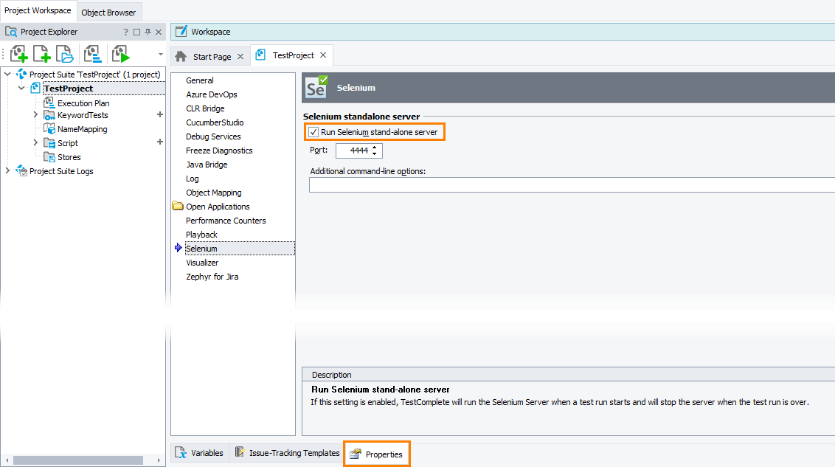Image resolution: width=835 pixels, height=467 pixels.
Task: Run the current project
Action: (x=120, y=53)
